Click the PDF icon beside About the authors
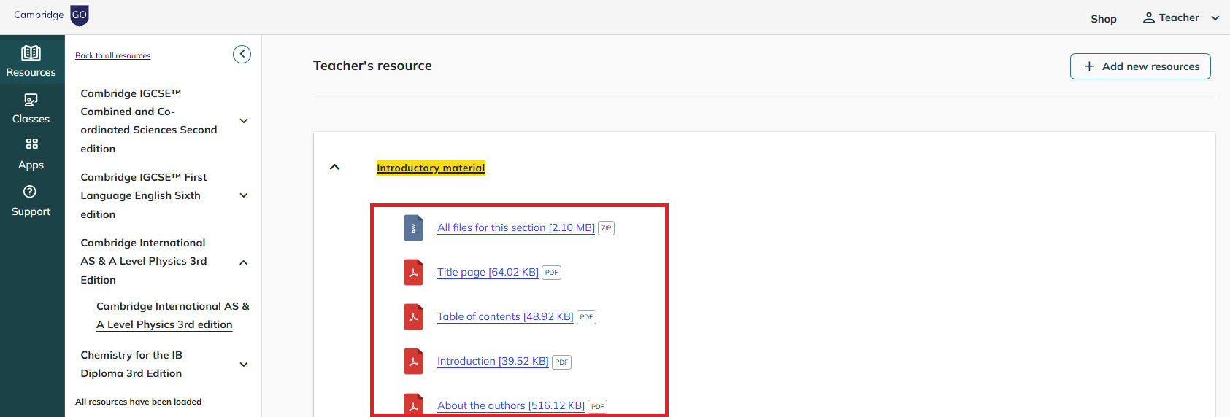The width and height of the screenshot is (1230, 417). (413, 405)
